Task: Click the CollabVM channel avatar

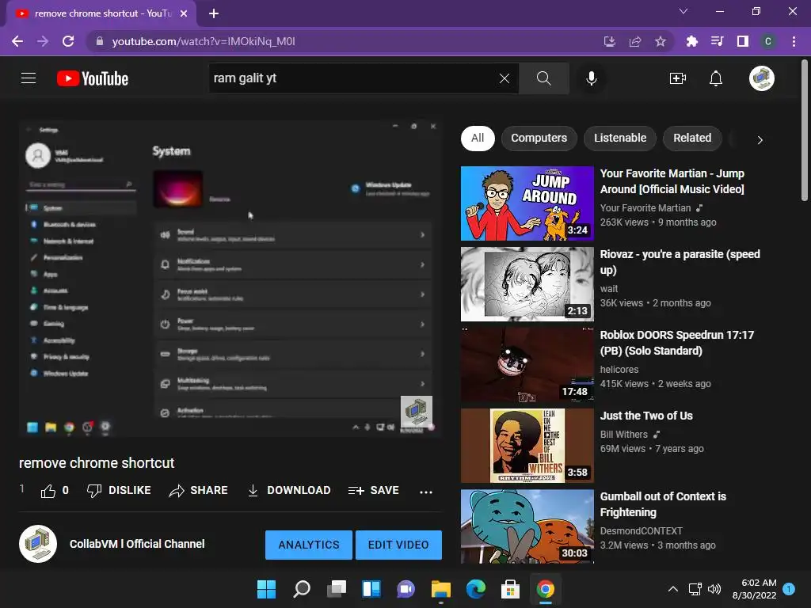Action: [38, 544]
